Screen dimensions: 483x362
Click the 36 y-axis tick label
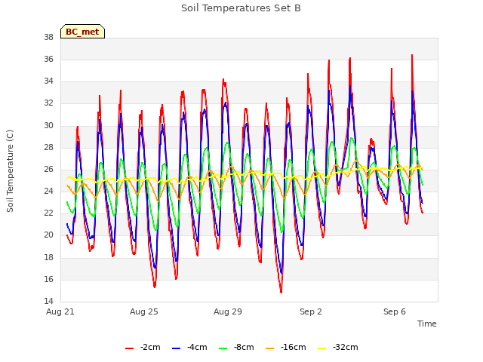[48, 60]
